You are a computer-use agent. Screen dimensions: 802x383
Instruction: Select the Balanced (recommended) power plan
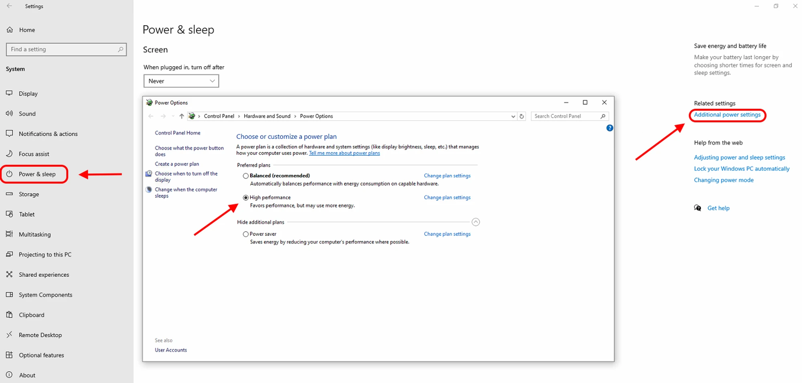(246, 176)
